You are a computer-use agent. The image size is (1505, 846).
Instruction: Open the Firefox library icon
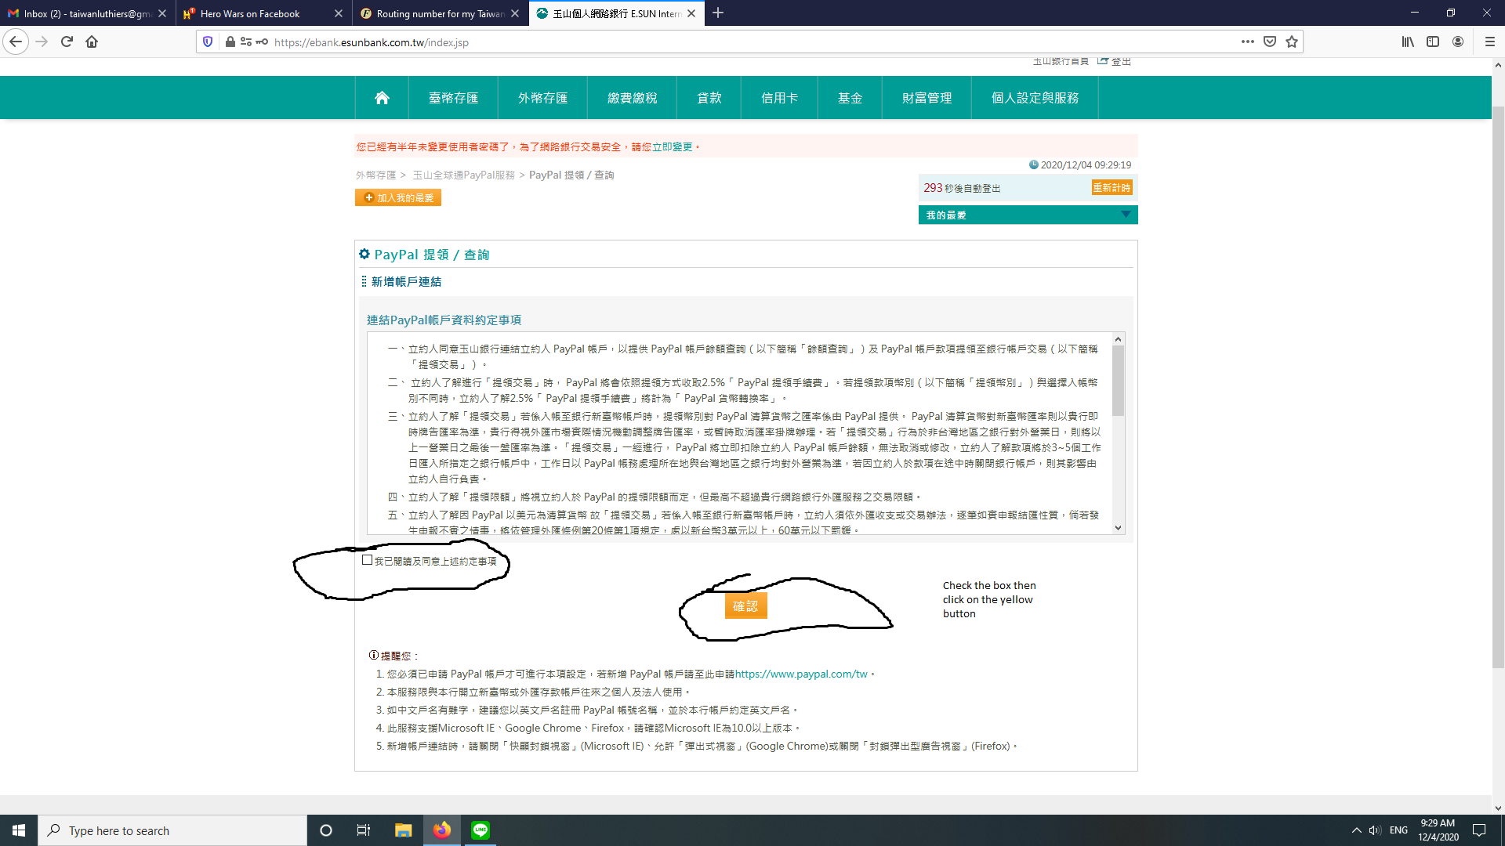tap(1405, 42)
